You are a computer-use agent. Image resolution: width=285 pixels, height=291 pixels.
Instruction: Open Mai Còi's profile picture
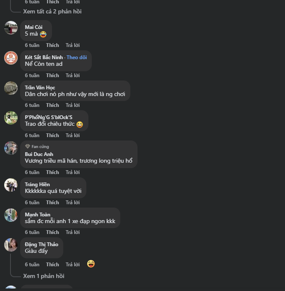click(11, 28)
